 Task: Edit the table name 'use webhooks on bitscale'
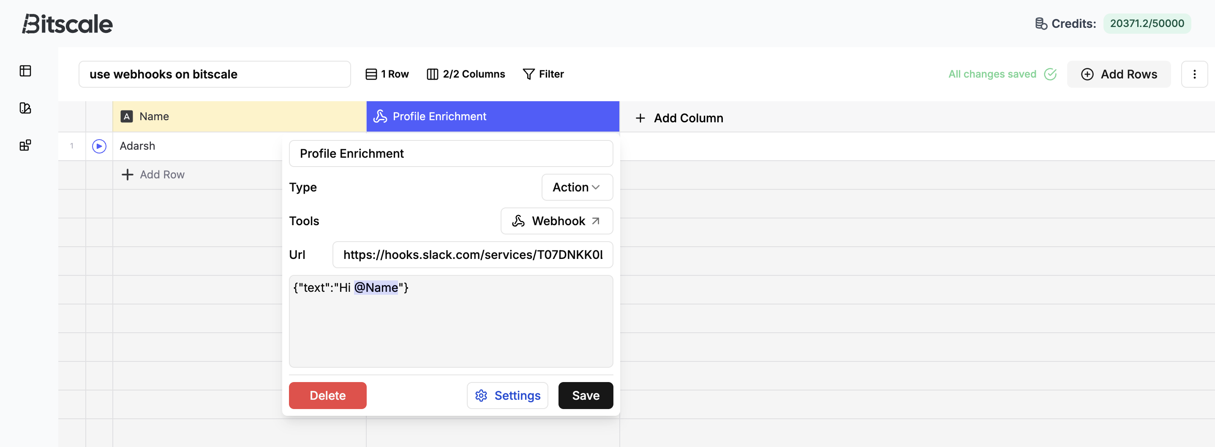tap(215, 74)
